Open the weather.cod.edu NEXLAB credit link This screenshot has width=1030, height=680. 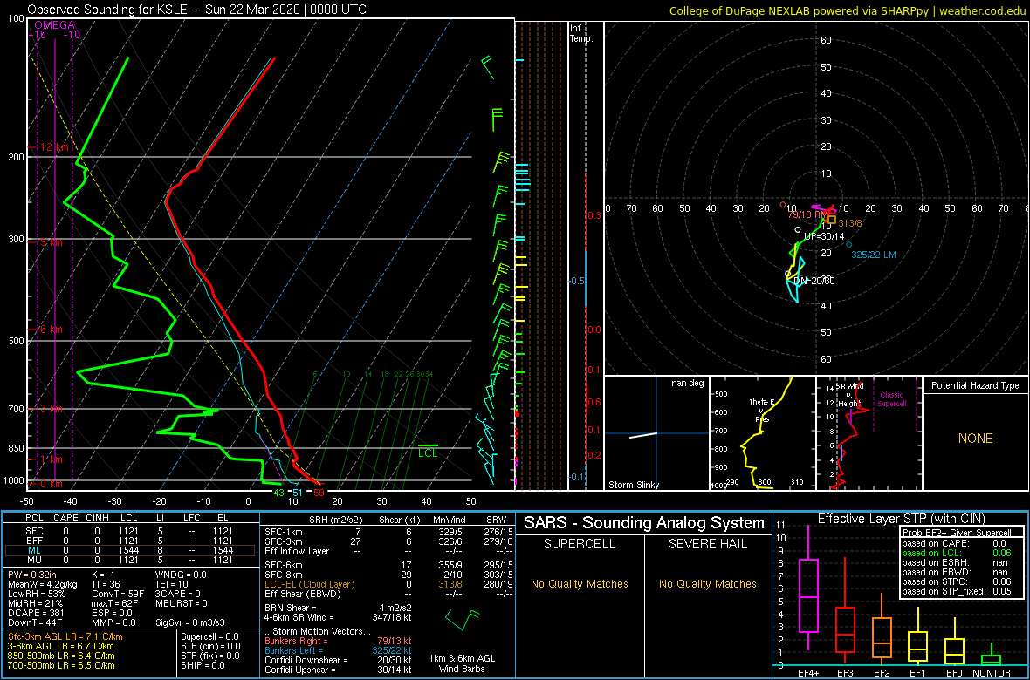coord(847,10)
